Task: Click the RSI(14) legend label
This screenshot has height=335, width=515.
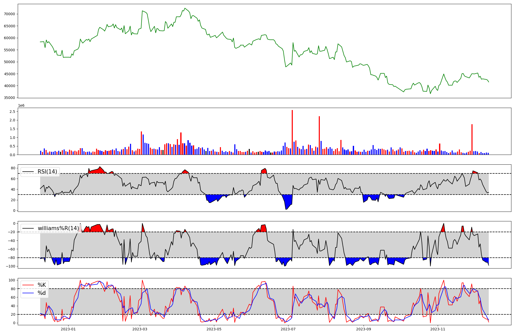Action: [47, 172]
